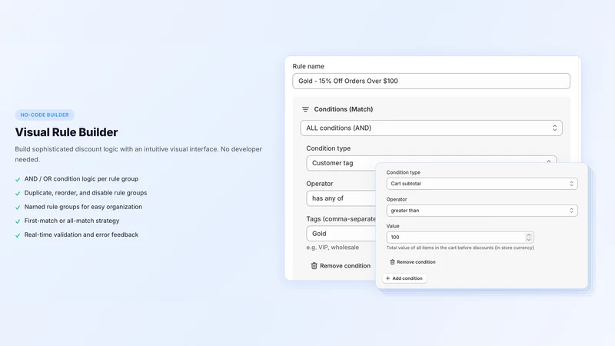Click the Tags field containing Gold

coord(341,234)
